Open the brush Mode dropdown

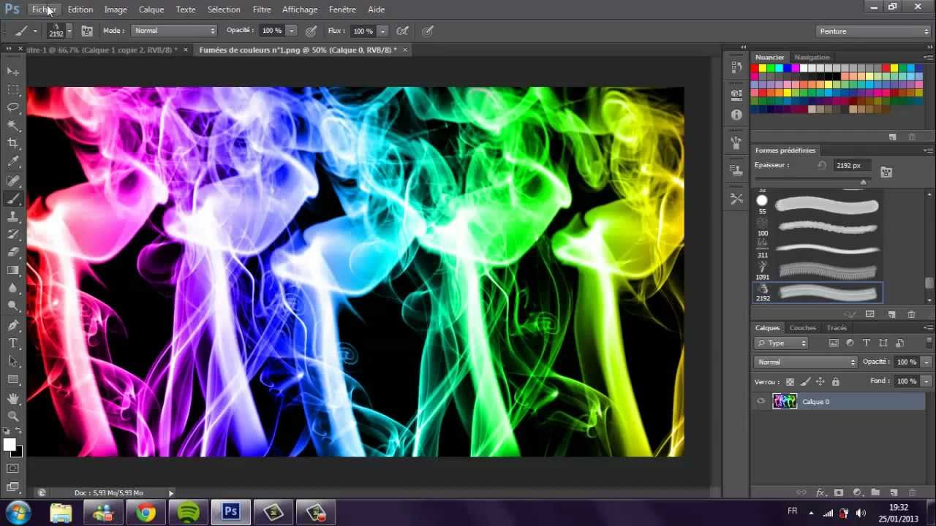[174, 31]
